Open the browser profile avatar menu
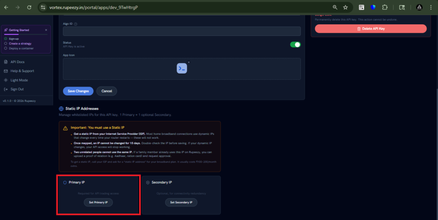438x220 pixels. (x=419, y=7)
